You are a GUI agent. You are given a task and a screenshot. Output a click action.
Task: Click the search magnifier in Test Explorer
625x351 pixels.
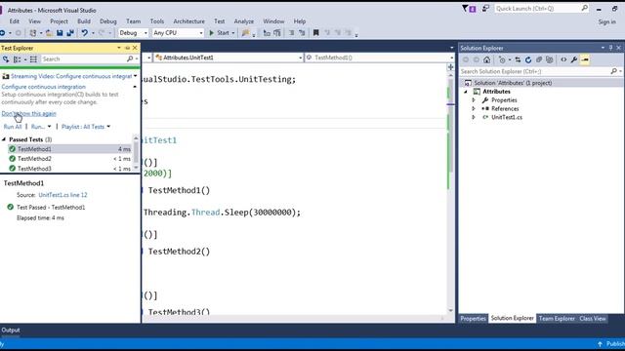130,58
